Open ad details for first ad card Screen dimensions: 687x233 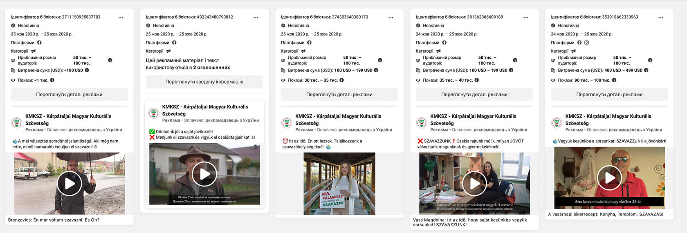(x=69, y=94)
